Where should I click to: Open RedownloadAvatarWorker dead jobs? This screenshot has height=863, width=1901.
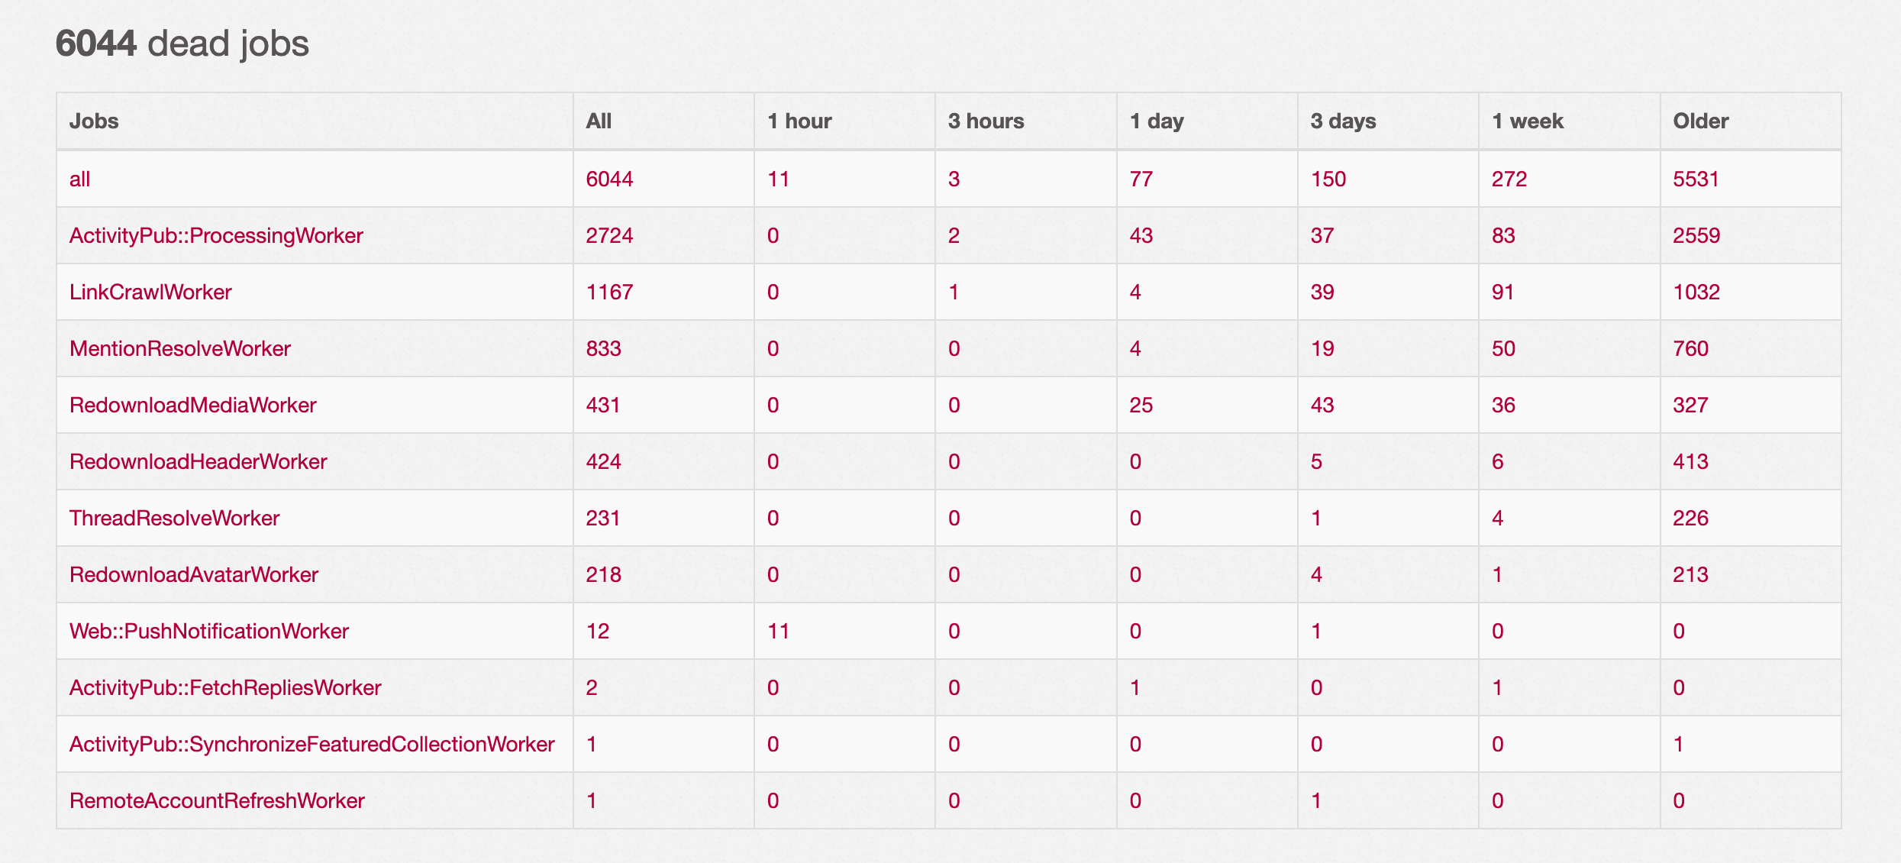pos(194,574)
